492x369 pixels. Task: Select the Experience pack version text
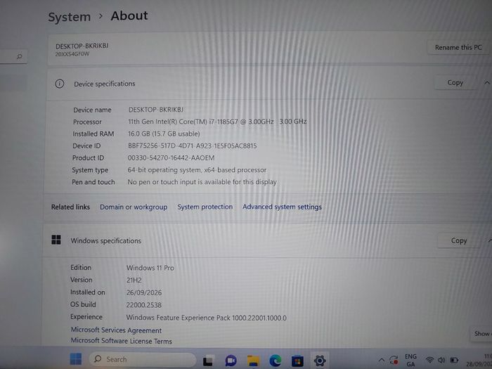pyautogui.click(x=206, y=318)
